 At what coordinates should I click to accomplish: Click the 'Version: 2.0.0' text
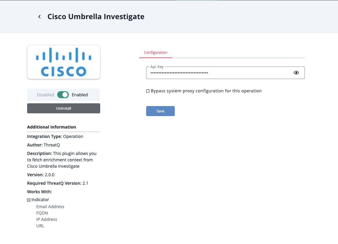pyautogui.click(x=41, y=175)
